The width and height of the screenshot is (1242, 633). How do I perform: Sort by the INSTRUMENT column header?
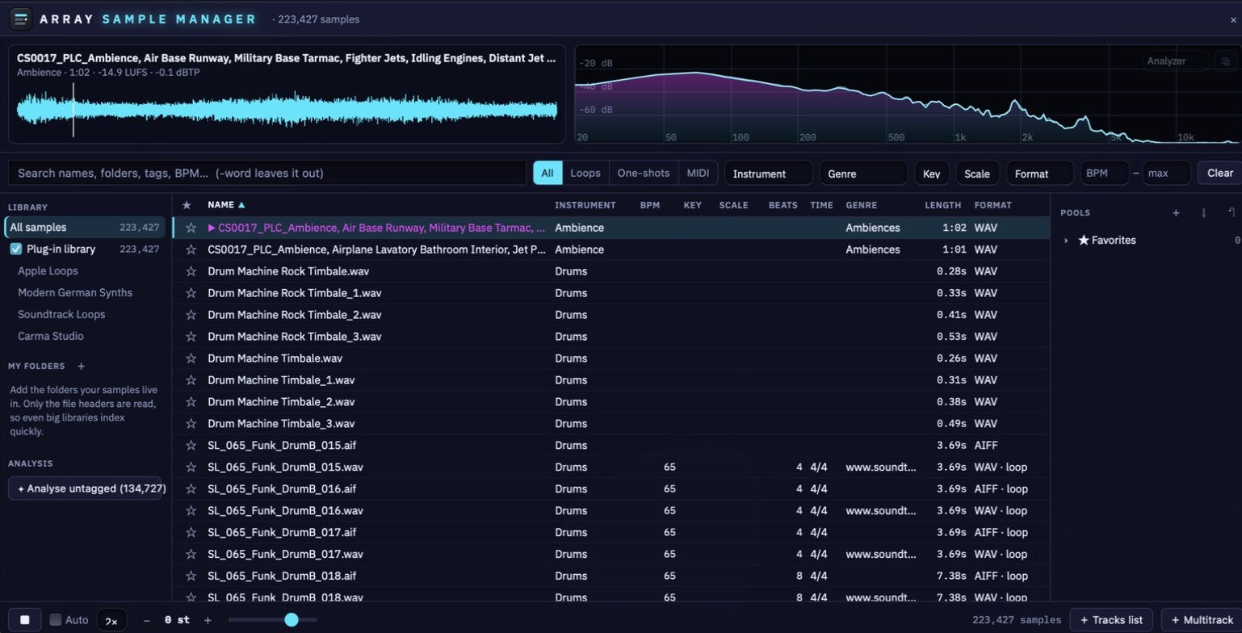(585, 205)
